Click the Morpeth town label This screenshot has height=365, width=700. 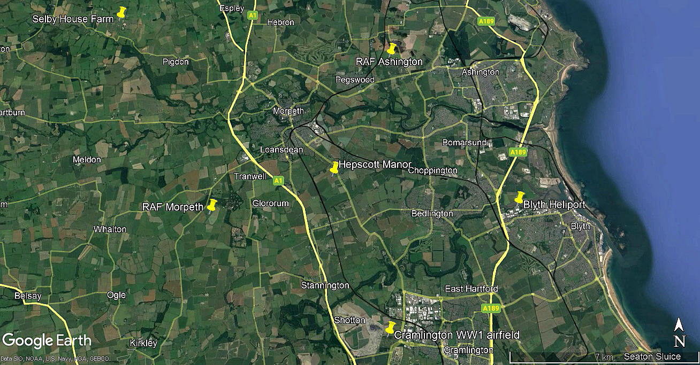[x=288, y=111]
